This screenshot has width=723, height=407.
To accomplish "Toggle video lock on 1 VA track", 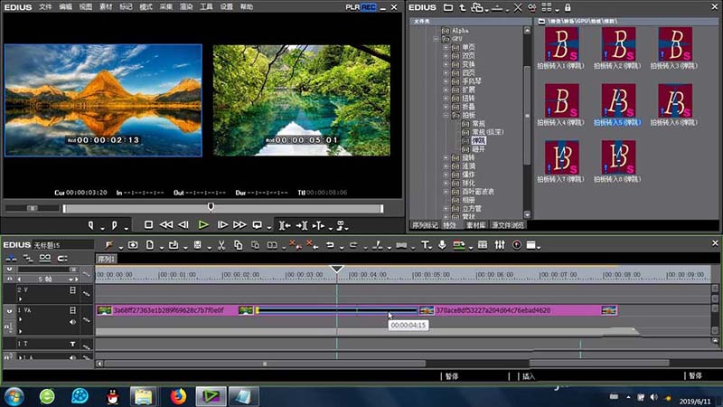I will pos(72,310).
